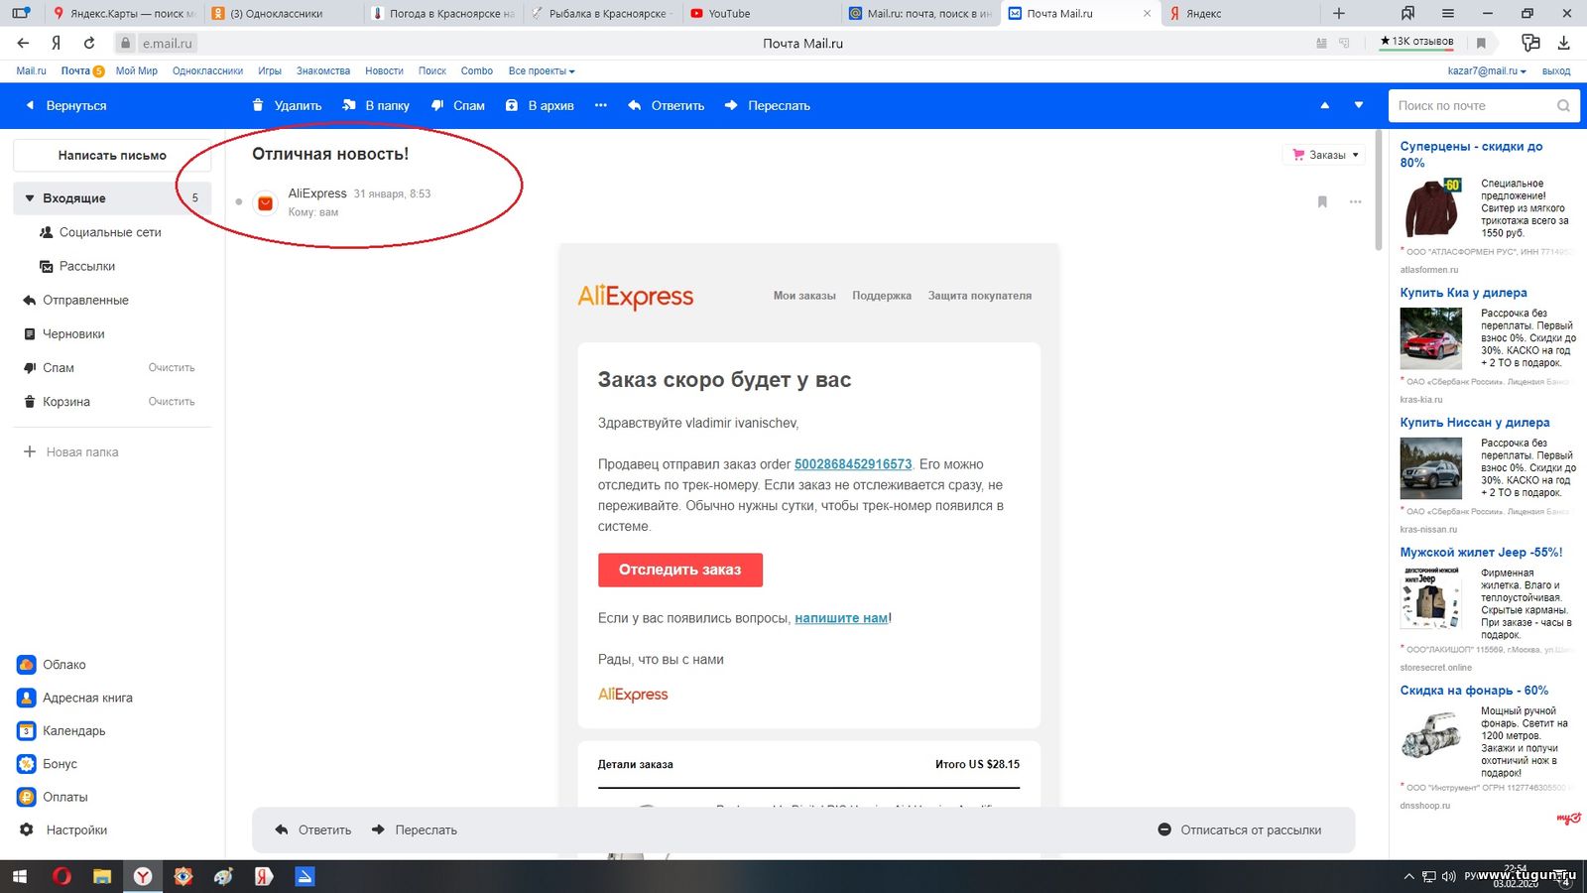This screenshot has width=1587, height=893.
Task: Create 'Новая папка' folder
Action: [x=71, y=451]
